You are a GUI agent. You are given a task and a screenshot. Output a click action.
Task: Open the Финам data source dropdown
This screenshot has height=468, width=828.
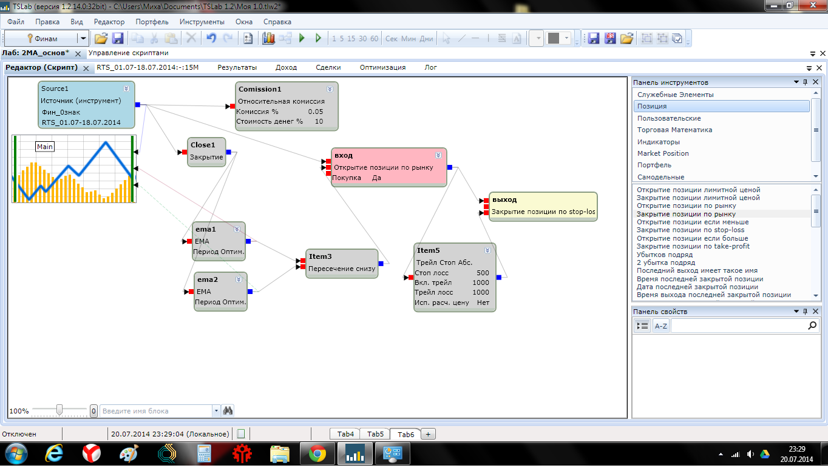tap(83, 38)
